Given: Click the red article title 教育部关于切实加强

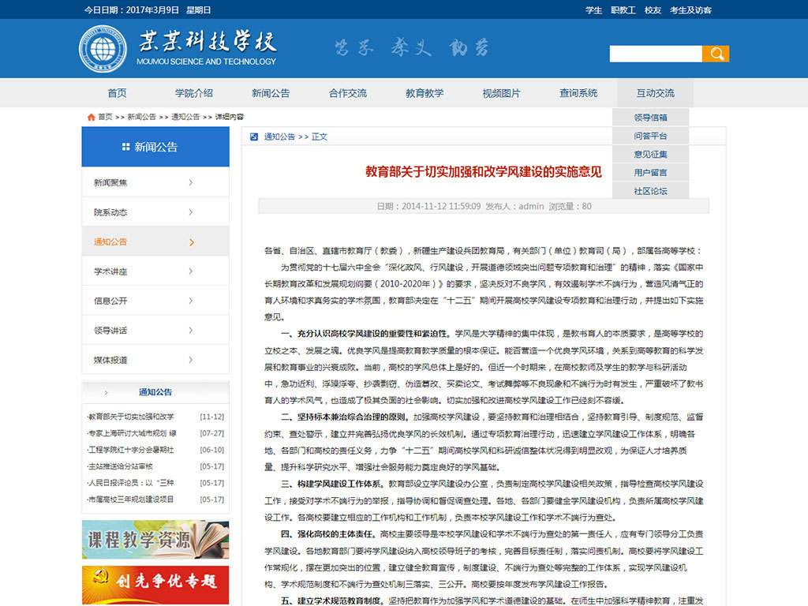Looking at the screenshot, I should click(484, 171).
